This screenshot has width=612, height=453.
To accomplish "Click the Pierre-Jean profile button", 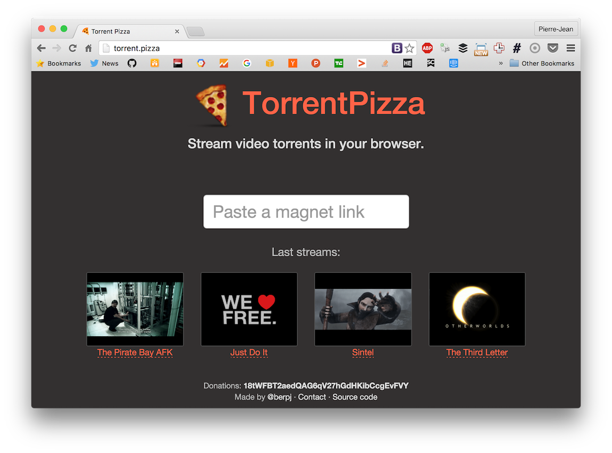I will click(556, 29).
